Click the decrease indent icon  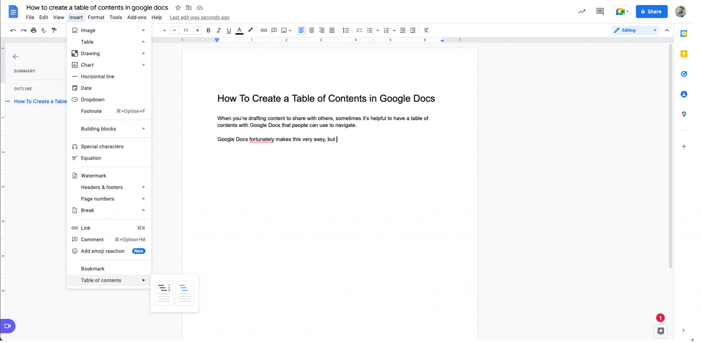(x=403, y=31)
